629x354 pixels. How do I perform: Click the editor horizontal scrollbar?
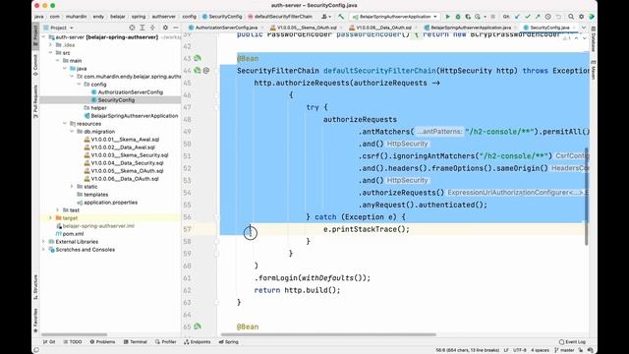coord(328,334)
